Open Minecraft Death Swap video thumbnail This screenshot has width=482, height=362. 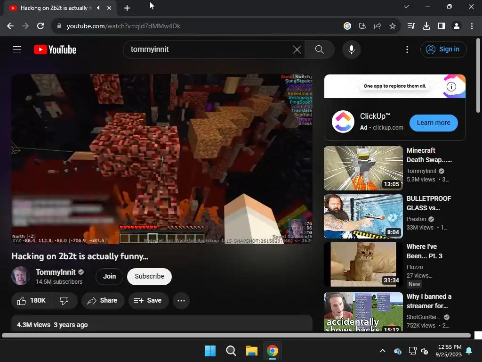point(363,168)
